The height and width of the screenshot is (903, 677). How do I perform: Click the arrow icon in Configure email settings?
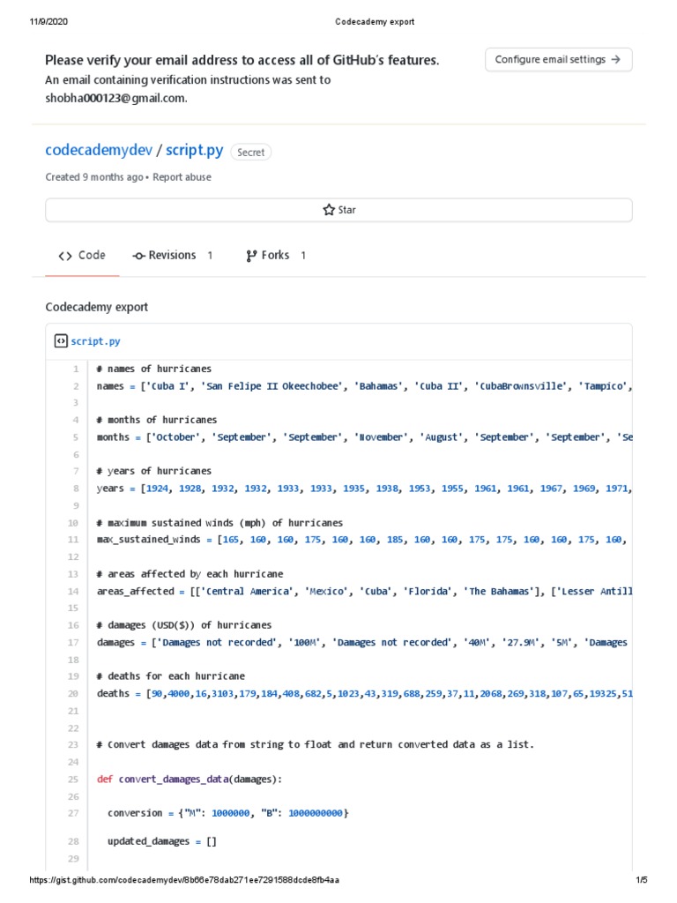[x=616, y=59]
